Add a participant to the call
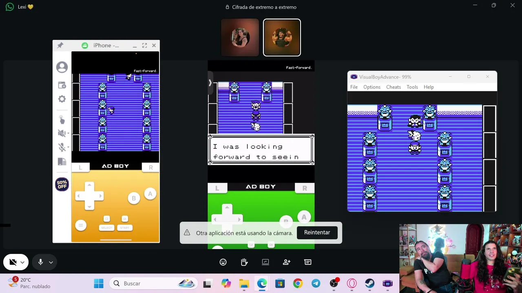Image resolution: width=522 pixels, height=293 pixels. [287, 262]
